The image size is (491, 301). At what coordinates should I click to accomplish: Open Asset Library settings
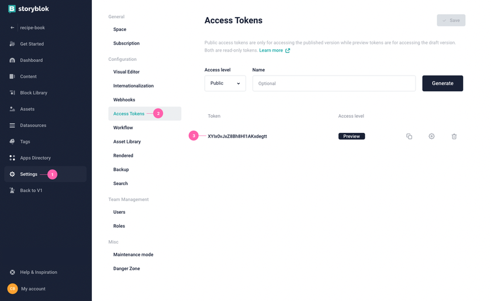(x=127, y=142)
